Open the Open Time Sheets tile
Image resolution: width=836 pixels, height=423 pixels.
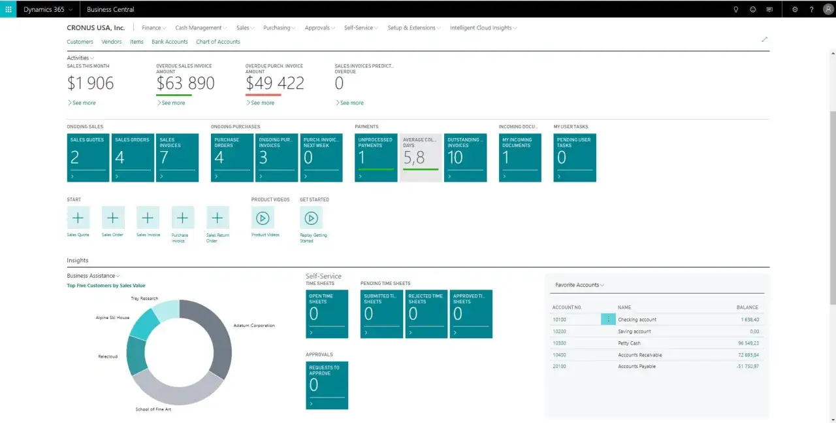(327, 314)
